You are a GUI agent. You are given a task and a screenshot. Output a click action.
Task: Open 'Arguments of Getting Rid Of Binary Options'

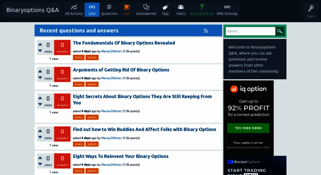tap(121, 70)
